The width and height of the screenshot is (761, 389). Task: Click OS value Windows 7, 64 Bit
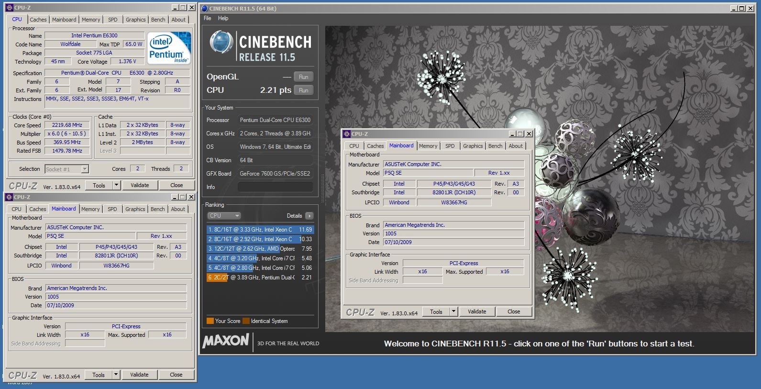tap(276, 147)
